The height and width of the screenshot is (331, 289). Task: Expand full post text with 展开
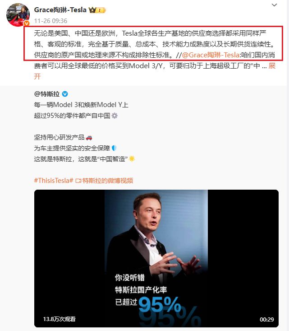point(272,66)
